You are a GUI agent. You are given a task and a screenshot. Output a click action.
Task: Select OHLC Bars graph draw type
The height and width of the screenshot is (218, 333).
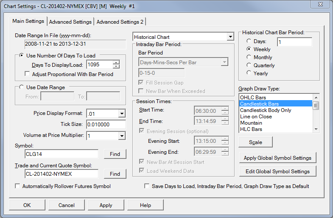tap(276, 98)
